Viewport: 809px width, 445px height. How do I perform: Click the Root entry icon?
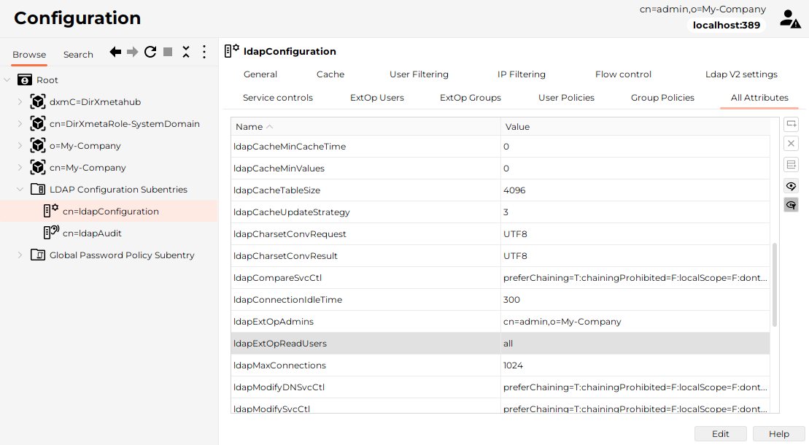25,80
